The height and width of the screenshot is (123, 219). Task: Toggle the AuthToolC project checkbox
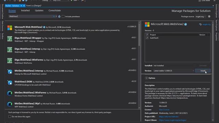click(147, 38)
